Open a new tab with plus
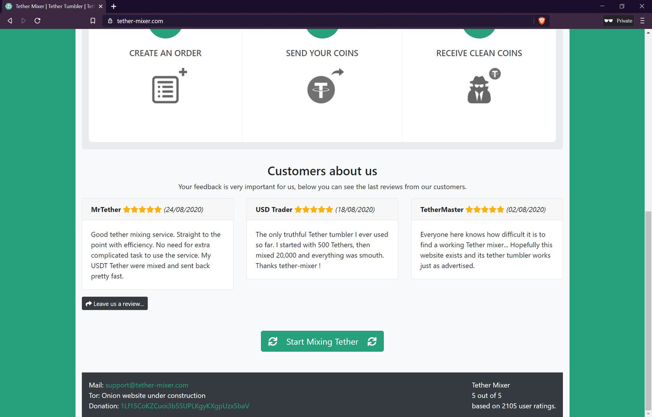 114,6
